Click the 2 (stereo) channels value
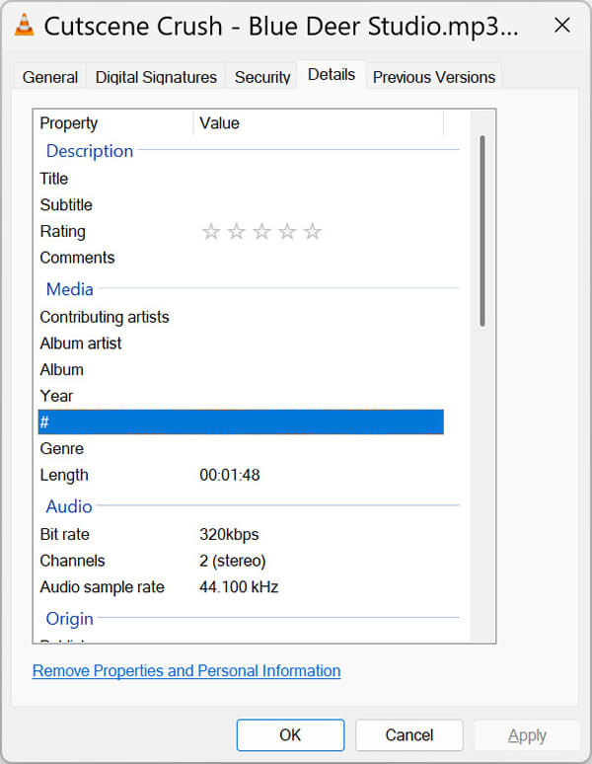The height and width of the screenshot is (764, 592). [x=233, y=561]
